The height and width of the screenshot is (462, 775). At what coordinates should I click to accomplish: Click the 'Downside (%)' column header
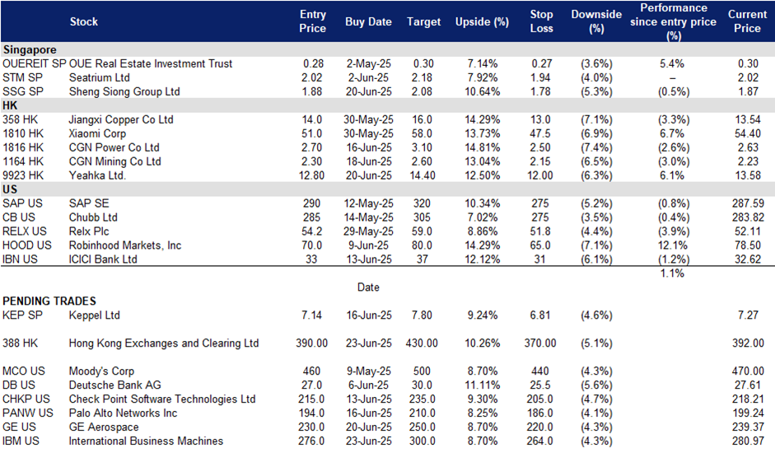(x=596, y=21)
